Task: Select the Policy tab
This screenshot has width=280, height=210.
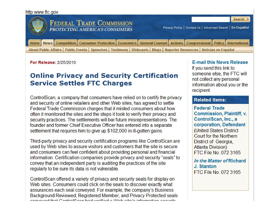Action: [219, 43]
